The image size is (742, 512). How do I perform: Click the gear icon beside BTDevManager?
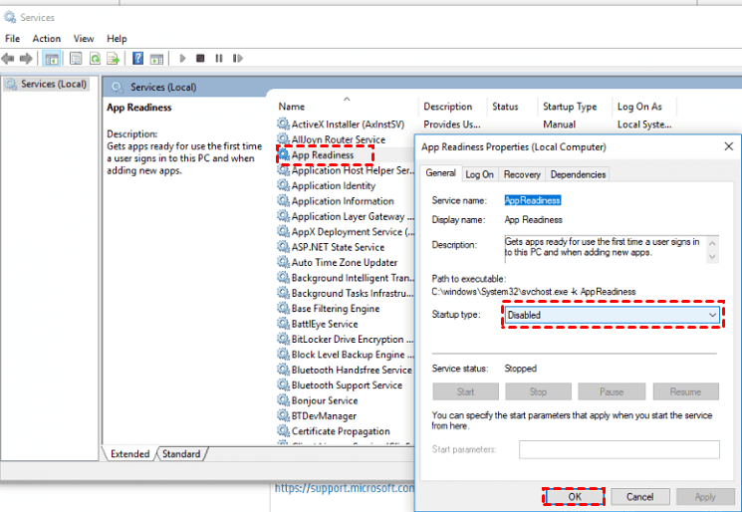pos(283,416)
